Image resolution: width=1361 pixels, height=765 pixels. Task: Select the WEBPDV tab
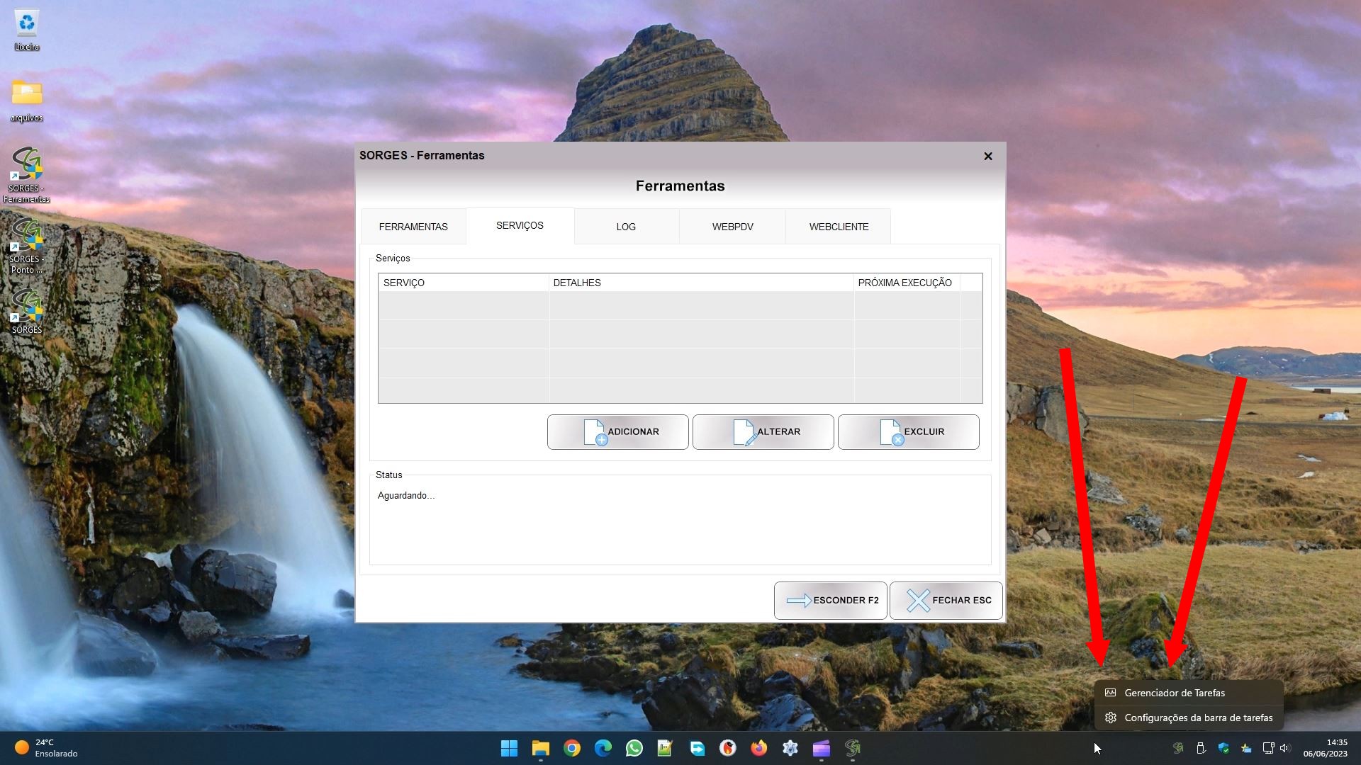tap(732, 227)
